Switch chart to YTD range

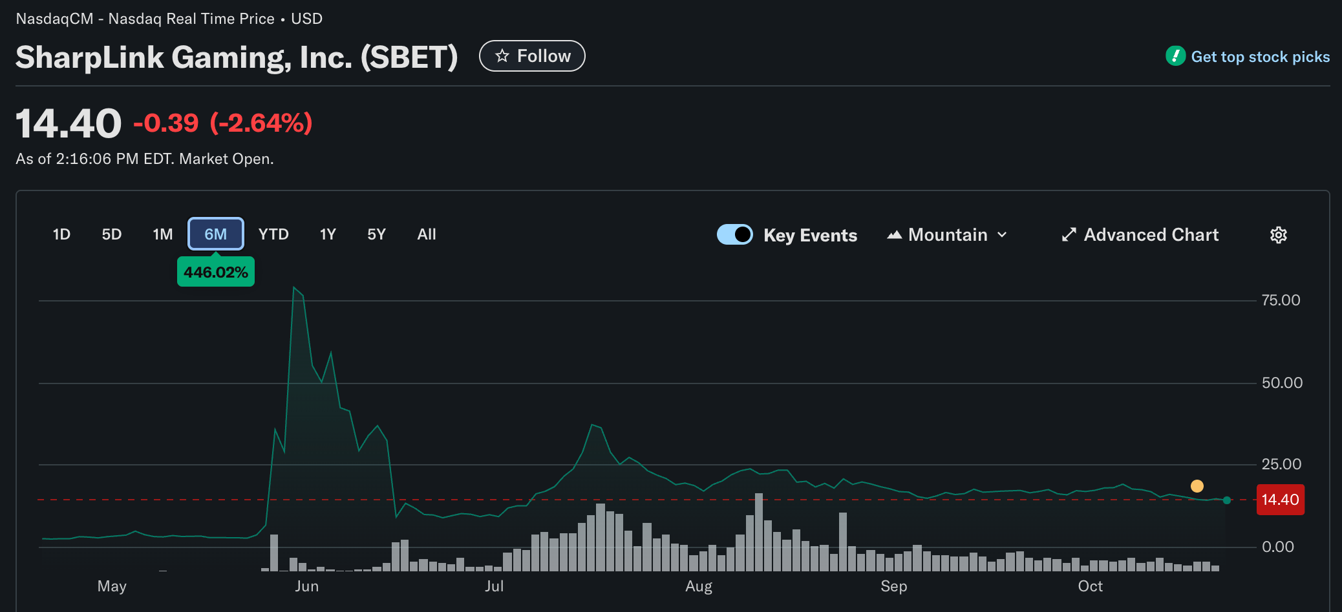273,234
